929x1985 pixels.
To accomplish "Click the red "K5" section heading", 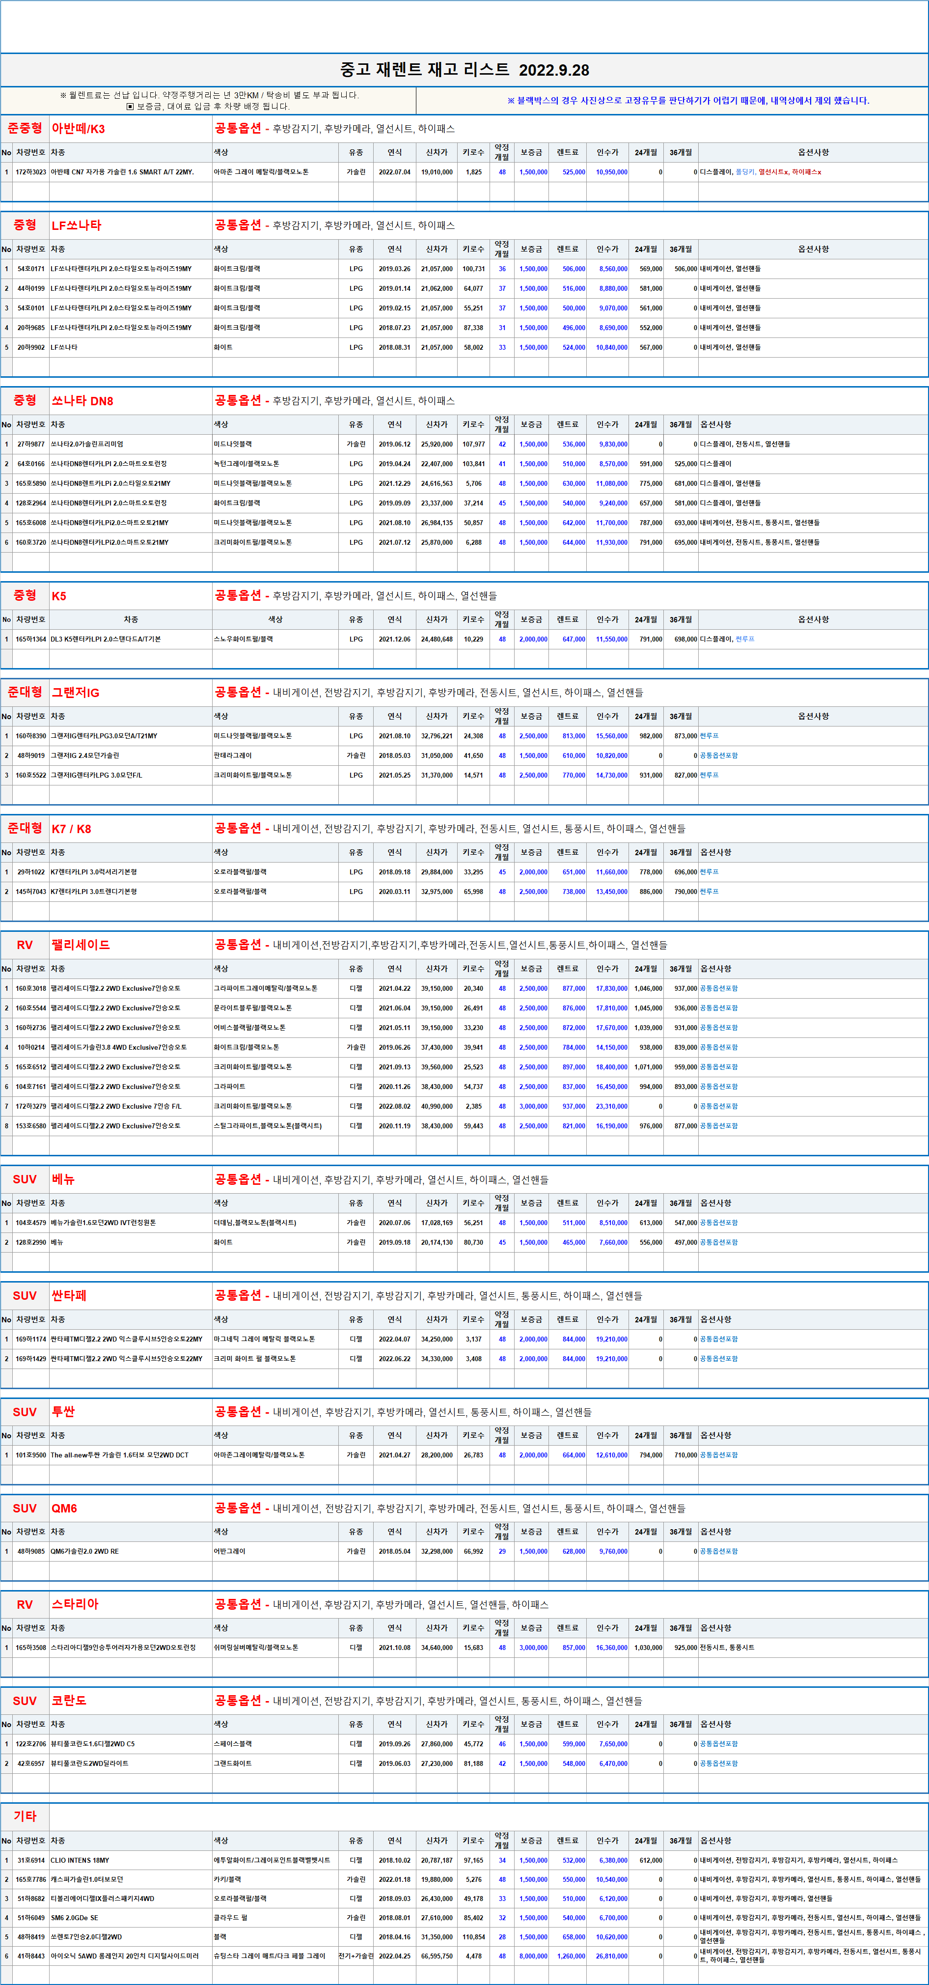I will (x=58, y=596).
